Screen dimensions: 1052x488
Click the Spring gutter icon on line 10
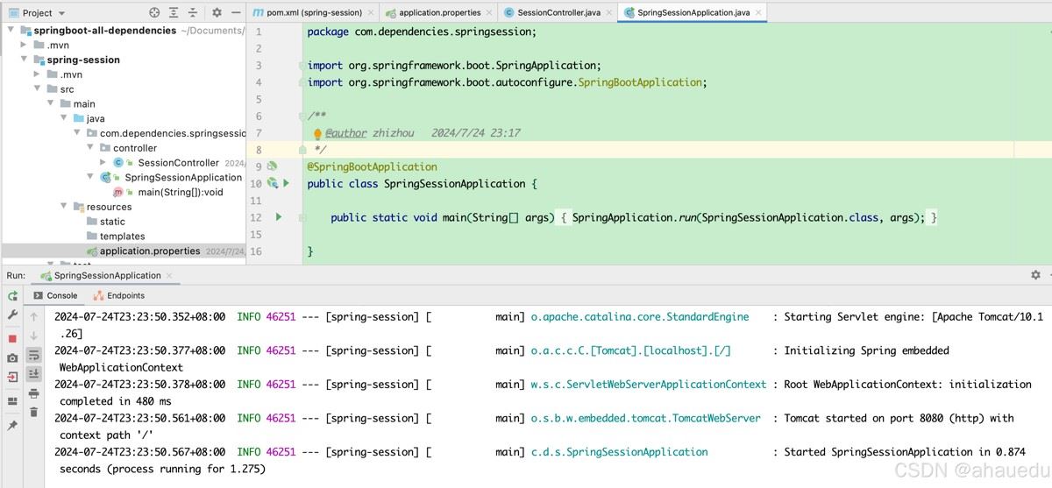coord(273,183)
